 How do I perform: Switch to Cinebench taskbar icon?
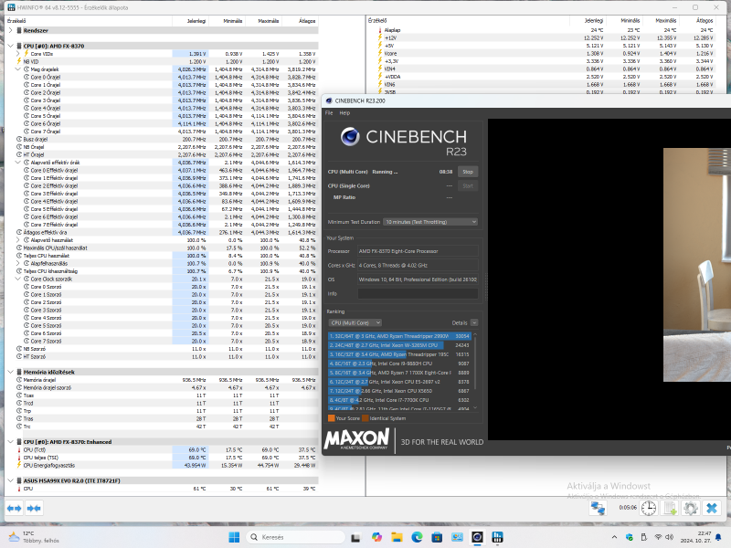pyautogui.click(x=477, y=537)
